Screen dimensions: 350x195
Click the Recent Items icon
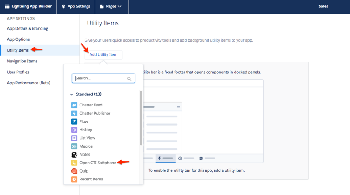pos(74,179)
